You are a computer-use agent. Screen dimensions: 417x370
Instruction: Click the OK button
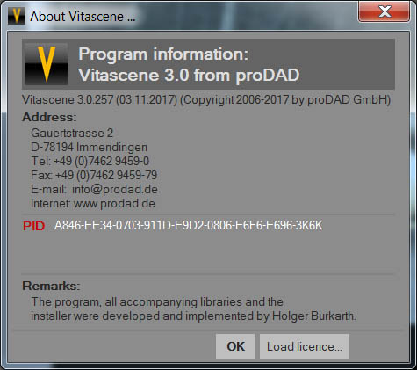[x=235, y=346]
